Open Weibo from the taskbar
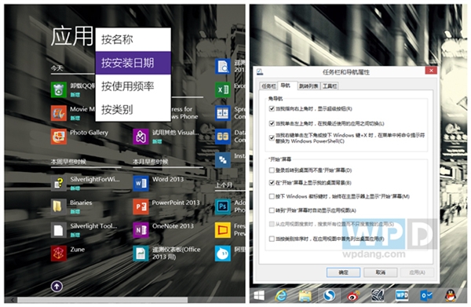This screenshot has width=471, height=307. tap(353, 296)
